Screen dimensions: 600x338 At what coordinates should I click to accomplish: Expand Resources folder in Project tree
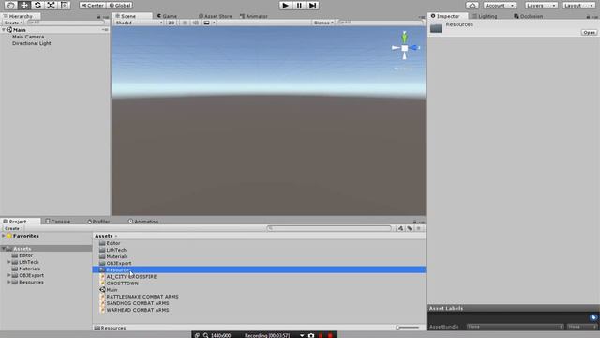[9, 282]
